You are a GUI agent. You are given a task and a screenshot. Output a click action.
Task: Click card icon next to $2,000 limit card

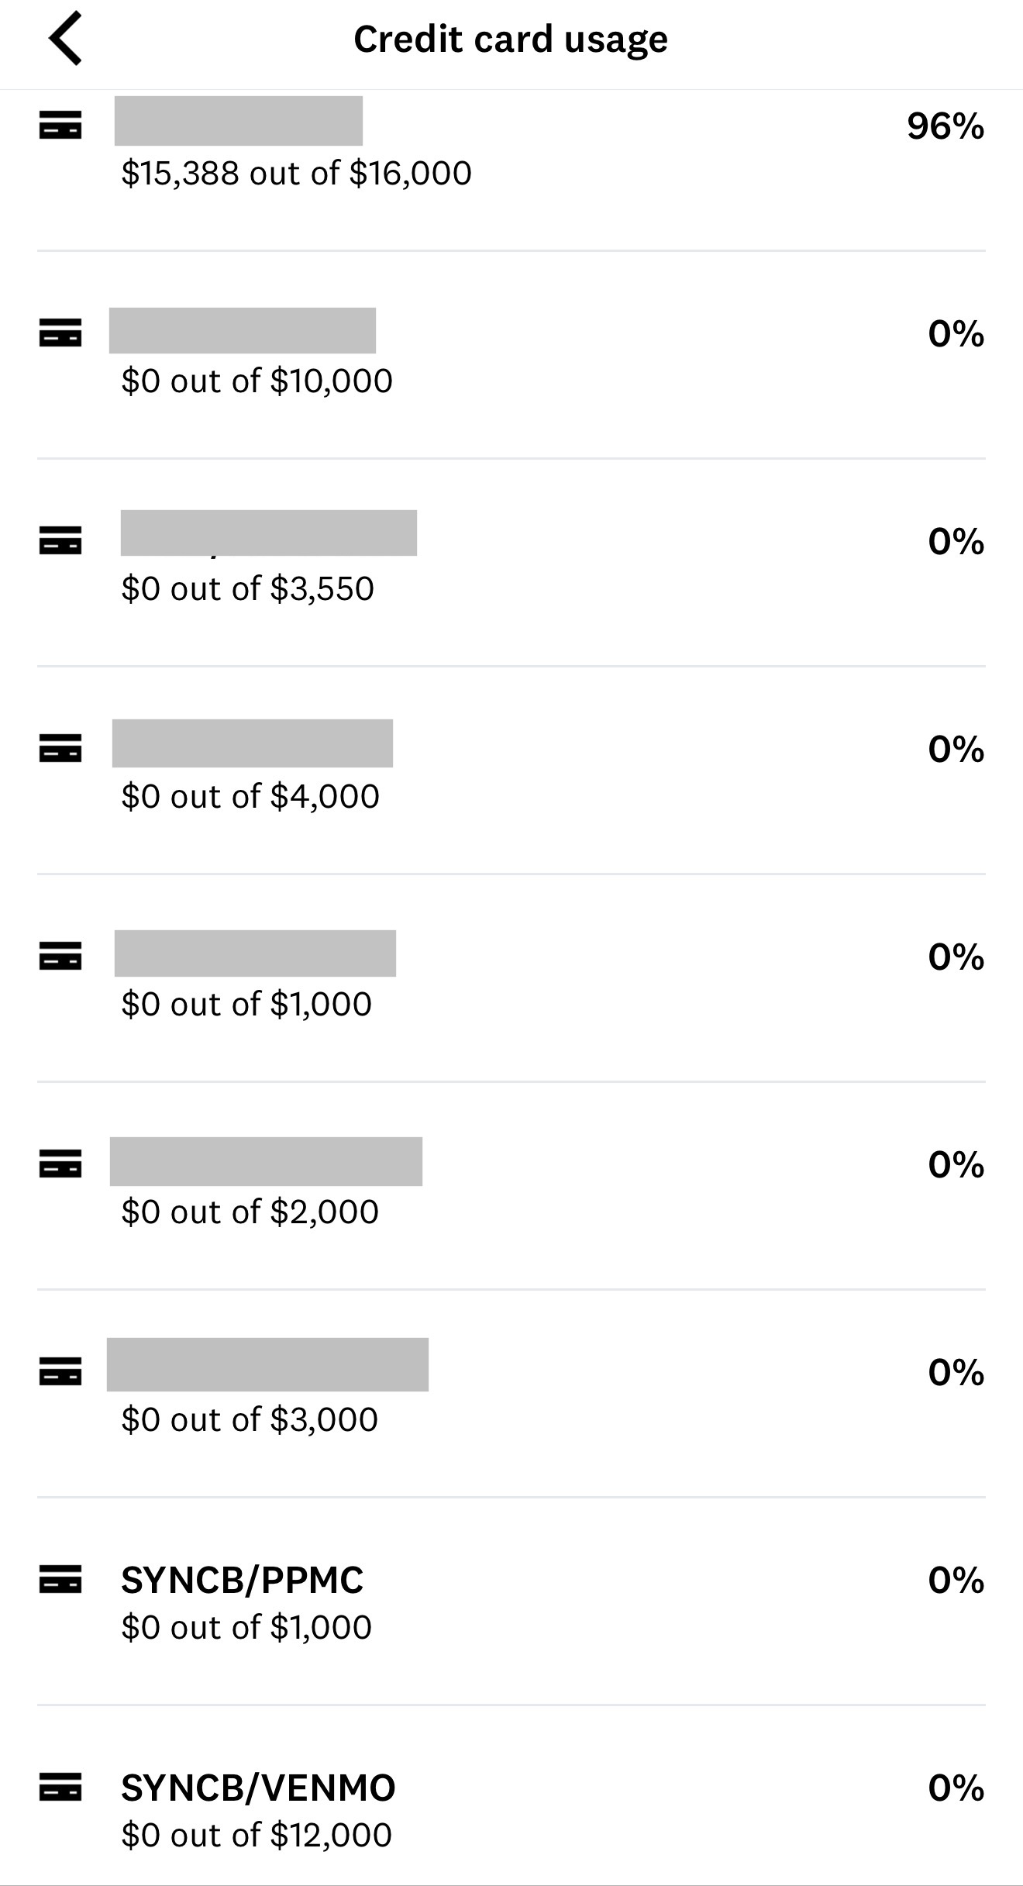(x=60, y=1164)
